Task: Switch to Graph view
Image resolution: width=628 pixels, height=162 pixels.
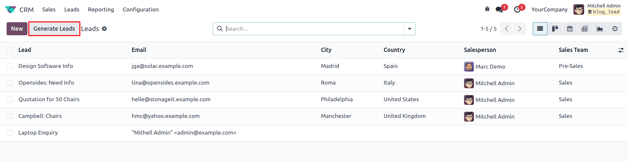Action: pos(600,29)
